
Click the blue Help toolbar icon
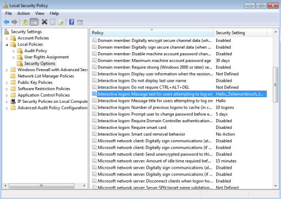pos(71,22)
